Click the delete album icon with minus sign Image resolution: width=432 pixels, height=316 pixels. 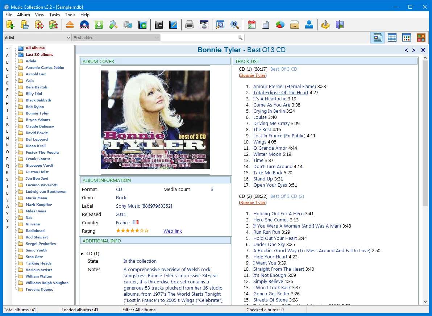(159, 25)
